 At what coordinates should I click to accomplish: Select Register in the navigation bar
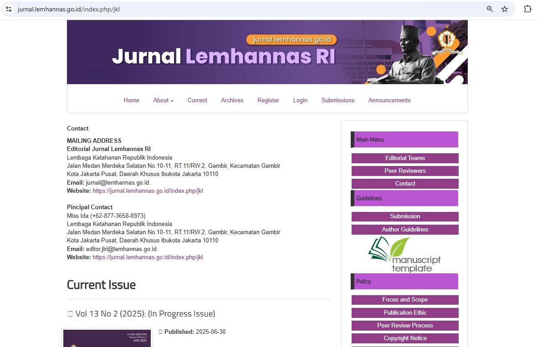pyautogui.click(x=268, y=100)
